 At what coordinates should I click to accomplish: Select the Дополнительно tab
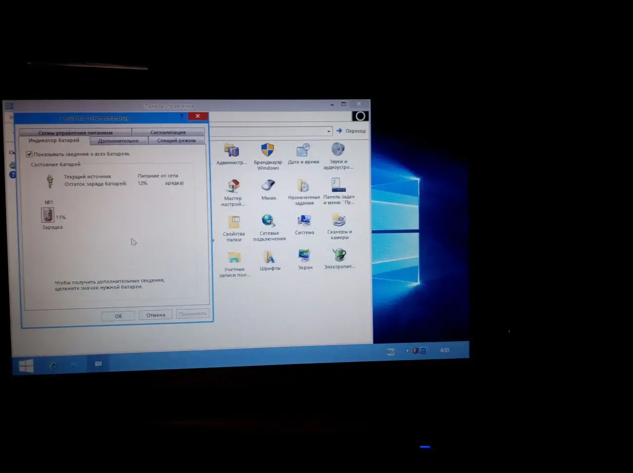(118, 141)
